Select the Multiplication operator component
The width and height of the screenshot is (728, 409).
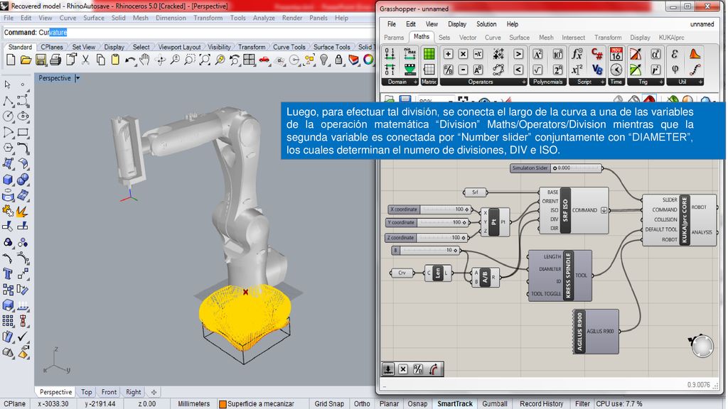pyautogui.click(x=463, y=54)
